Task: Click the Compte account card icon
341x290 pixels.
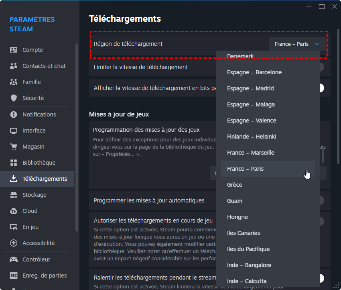Action: point(14,50)
